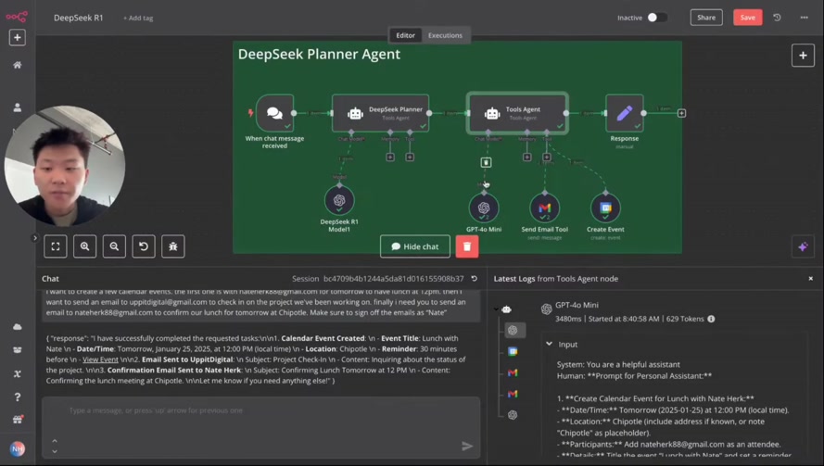This screenshot has width=824, height=466.
Task: Open the n8n logo home link
Action: point(17,17)
